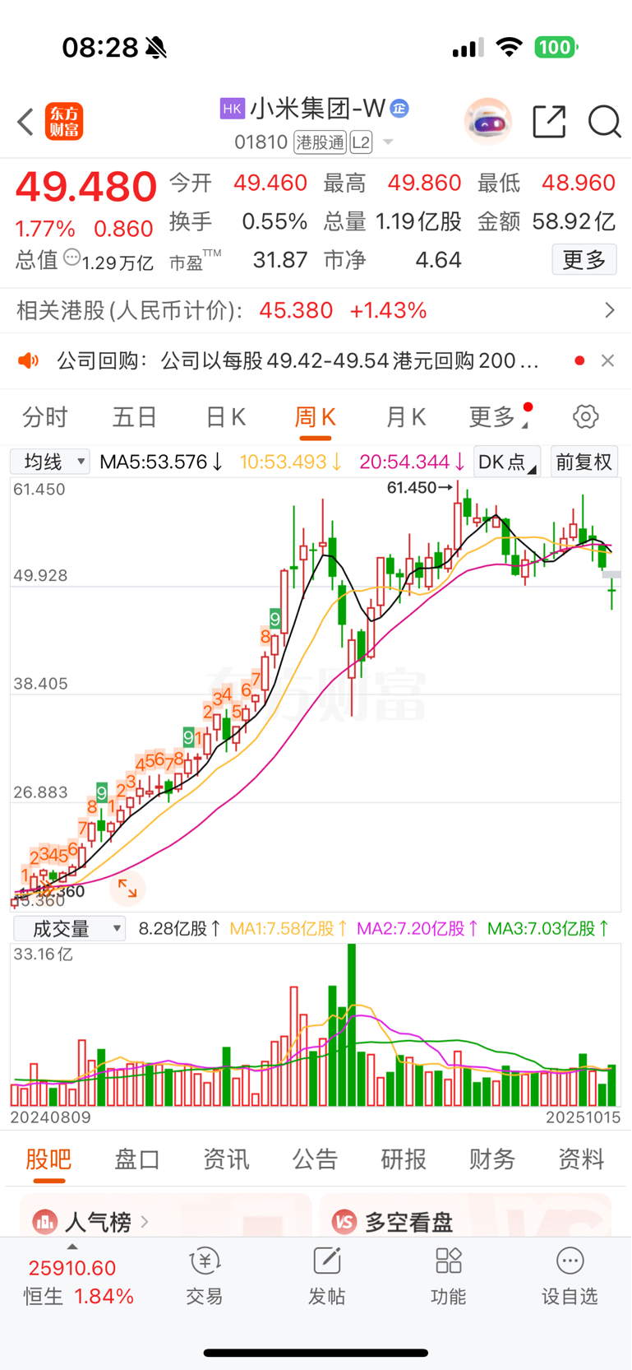Viewport: 632px width, 1370px height.
Task: Tap the back arrow icon
Action: 25,122
